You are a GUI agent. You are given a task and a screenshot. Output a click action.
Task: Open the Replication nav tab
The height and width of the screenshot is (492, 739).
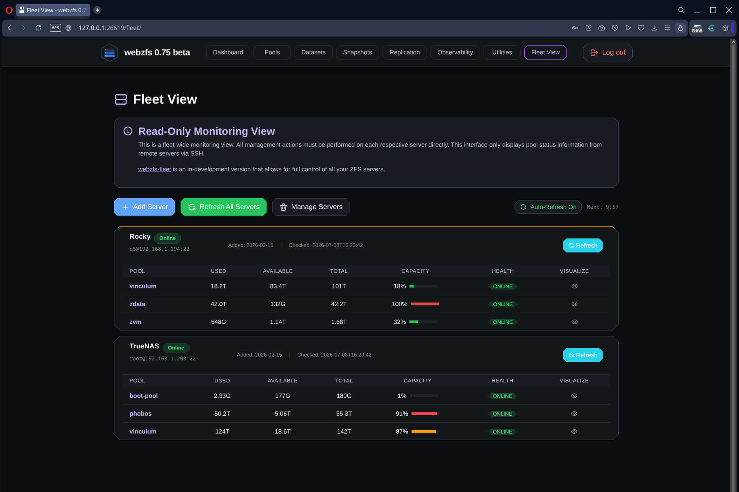[405, 52]
